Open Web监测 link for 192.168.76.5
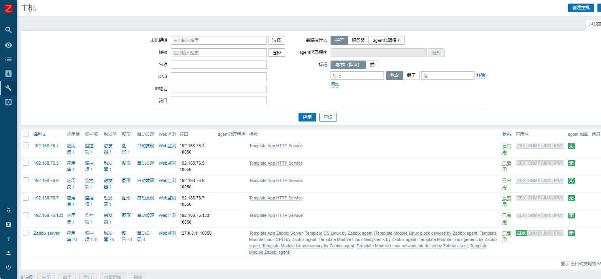Image resolution: width=601 pixels, height=279 pixels. click(x=167, y=163)
